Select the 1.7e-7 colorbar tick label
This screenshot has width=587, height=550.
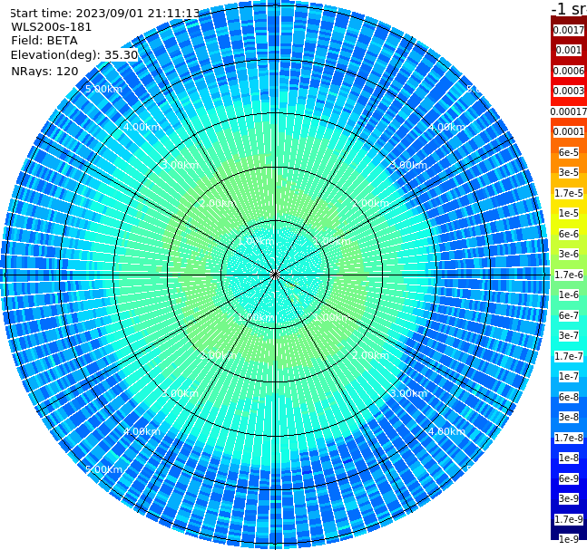569,356
